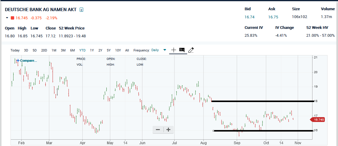
Task: Select the 5D time range
Action: [35, 50]
